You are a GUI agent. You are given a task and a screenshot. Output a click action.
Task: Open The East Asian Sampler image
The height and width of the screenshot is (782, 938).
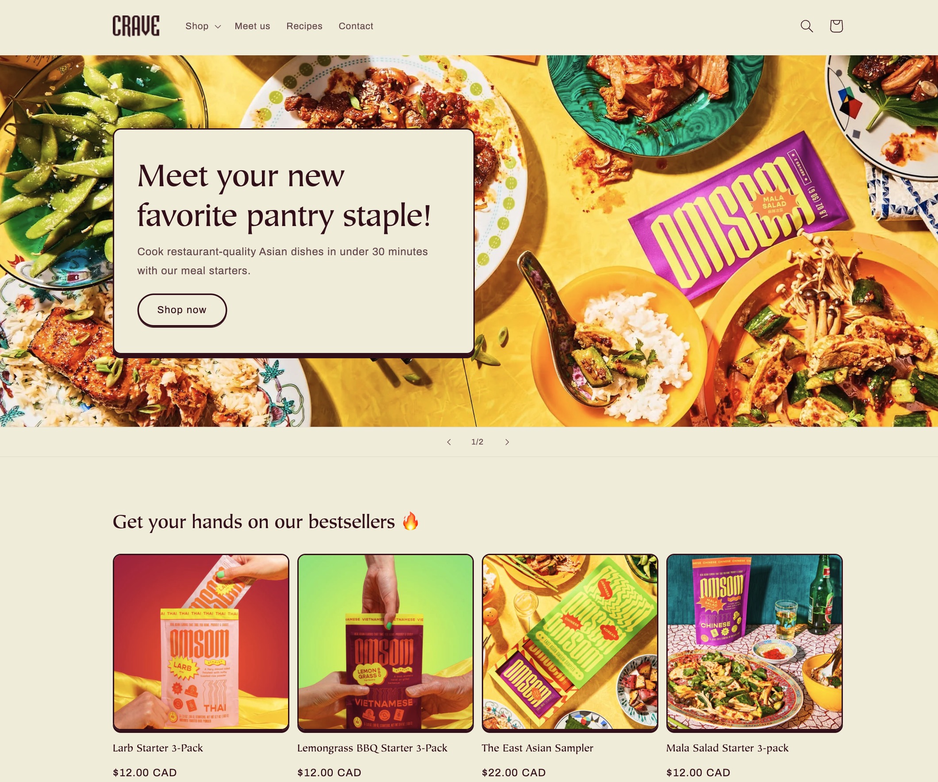coord(570,642)
